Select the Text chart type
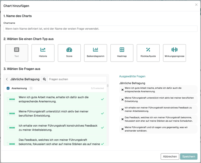This screenshot has height=163, width=201. point(16,53)
